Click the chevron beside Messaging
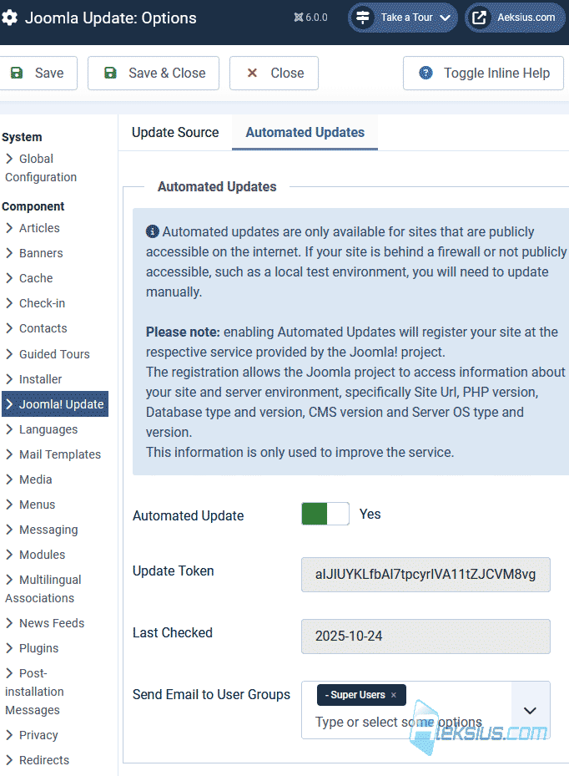Image resolution: width=569 pixels, height=776 pixels. pyautogui.click(x=9, y=530)
